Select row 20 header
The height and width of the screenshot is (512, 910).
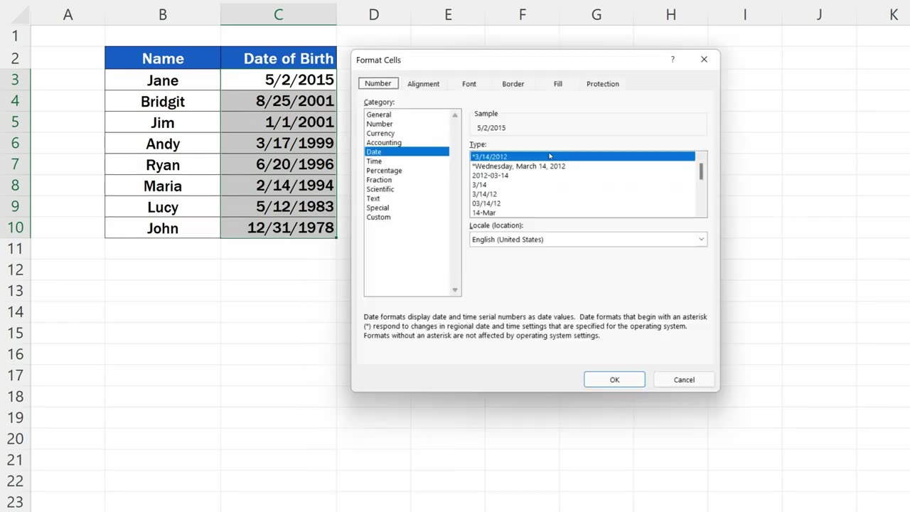(x=15, y=439)
